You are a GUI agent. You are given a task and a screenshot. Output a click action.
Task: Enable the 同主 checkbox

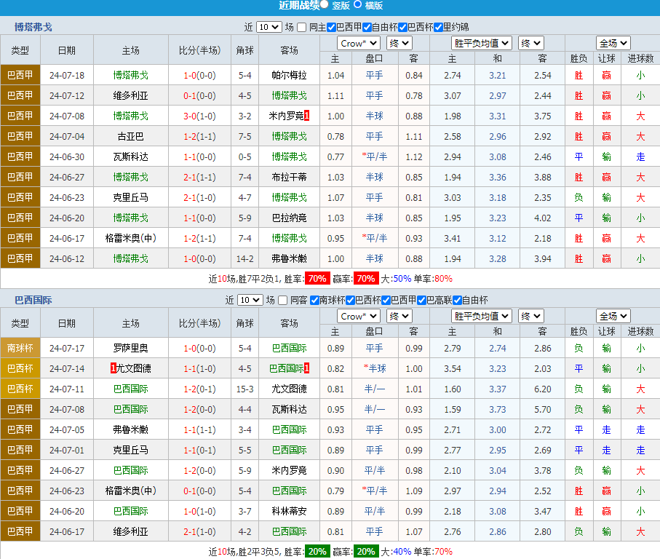[302, 27]
